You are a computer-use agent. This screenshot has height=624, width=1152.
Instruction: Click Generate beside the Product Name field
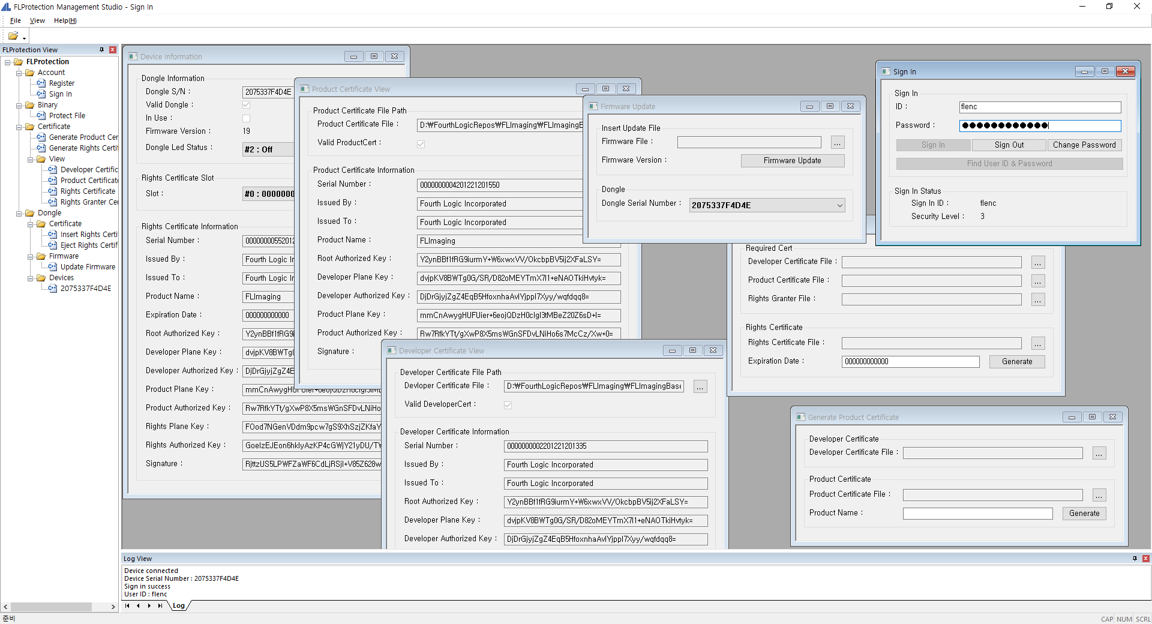click(1084, 514)
